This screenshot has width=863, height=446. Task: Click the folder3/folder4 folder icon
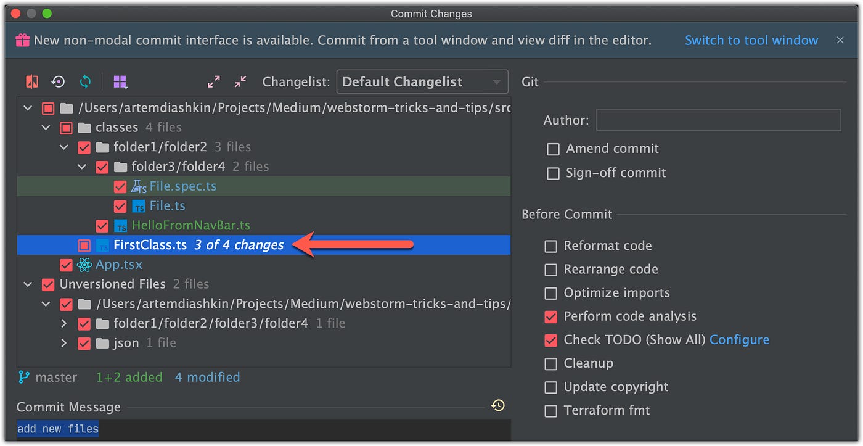120,167
